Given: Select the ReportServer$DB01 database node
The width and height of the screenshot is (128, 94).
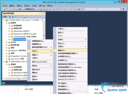Looking at the screenshot, I should (x=21, y=31).
